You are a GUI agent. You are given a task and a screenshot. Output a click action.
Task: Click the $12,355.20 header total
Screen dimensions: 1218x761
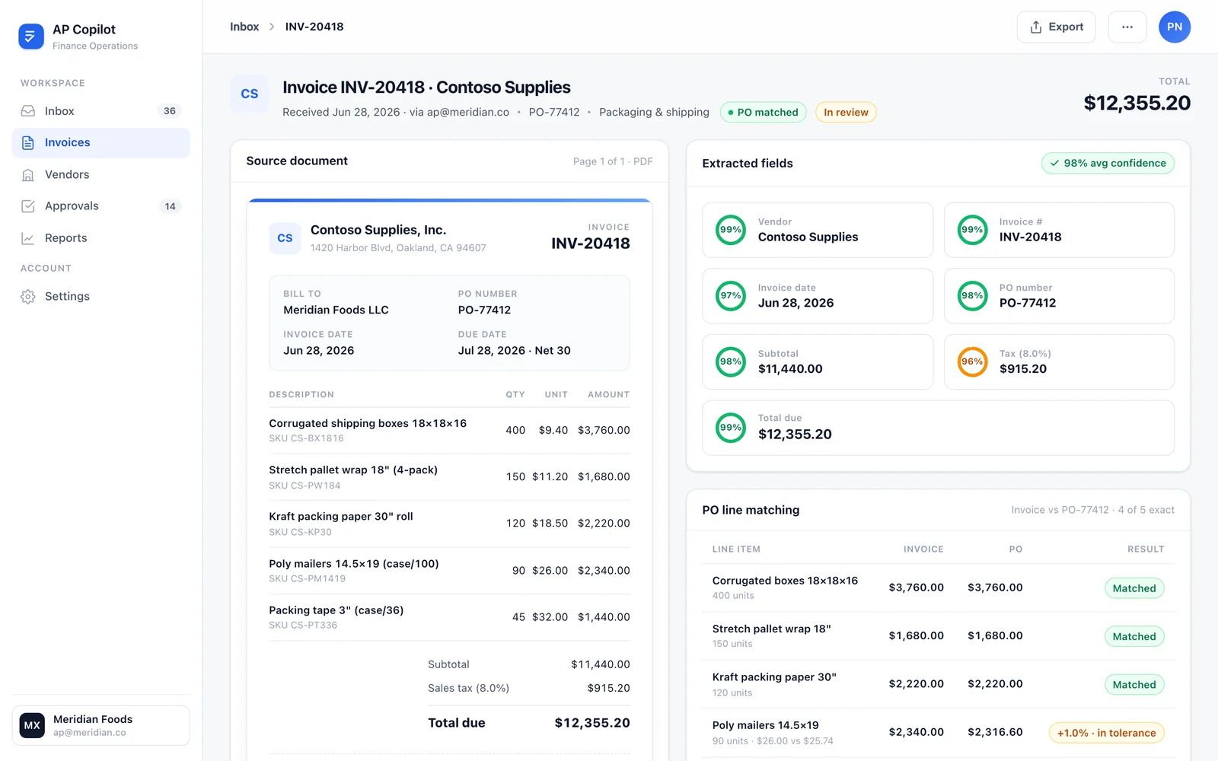[1137, 103]
